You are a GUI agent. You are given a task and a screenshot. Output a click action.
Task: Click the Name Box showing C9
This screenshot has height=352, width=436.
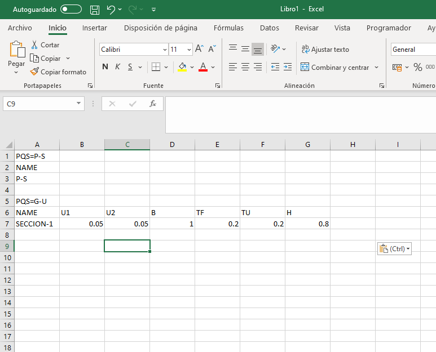click(x=39, y=104)
